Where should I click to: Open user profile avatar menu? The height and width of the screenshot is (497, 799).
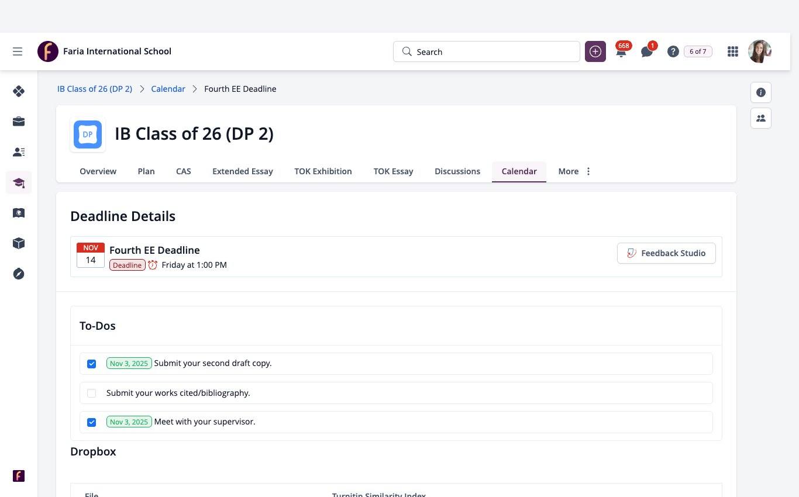760,51
